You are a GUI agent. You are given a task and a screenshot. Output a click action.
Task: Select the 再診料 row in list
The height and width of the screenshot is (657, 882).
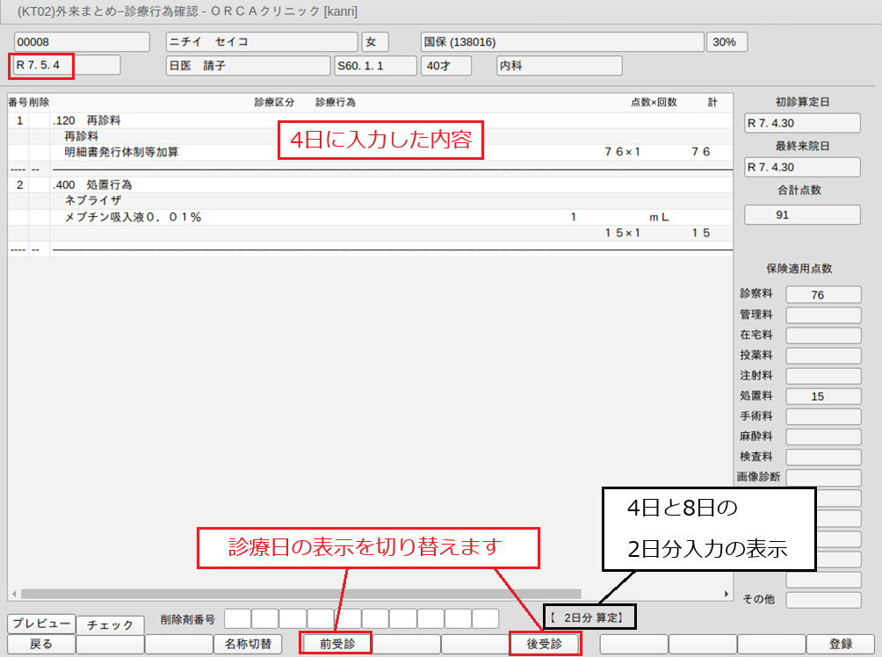click(82, 136)
